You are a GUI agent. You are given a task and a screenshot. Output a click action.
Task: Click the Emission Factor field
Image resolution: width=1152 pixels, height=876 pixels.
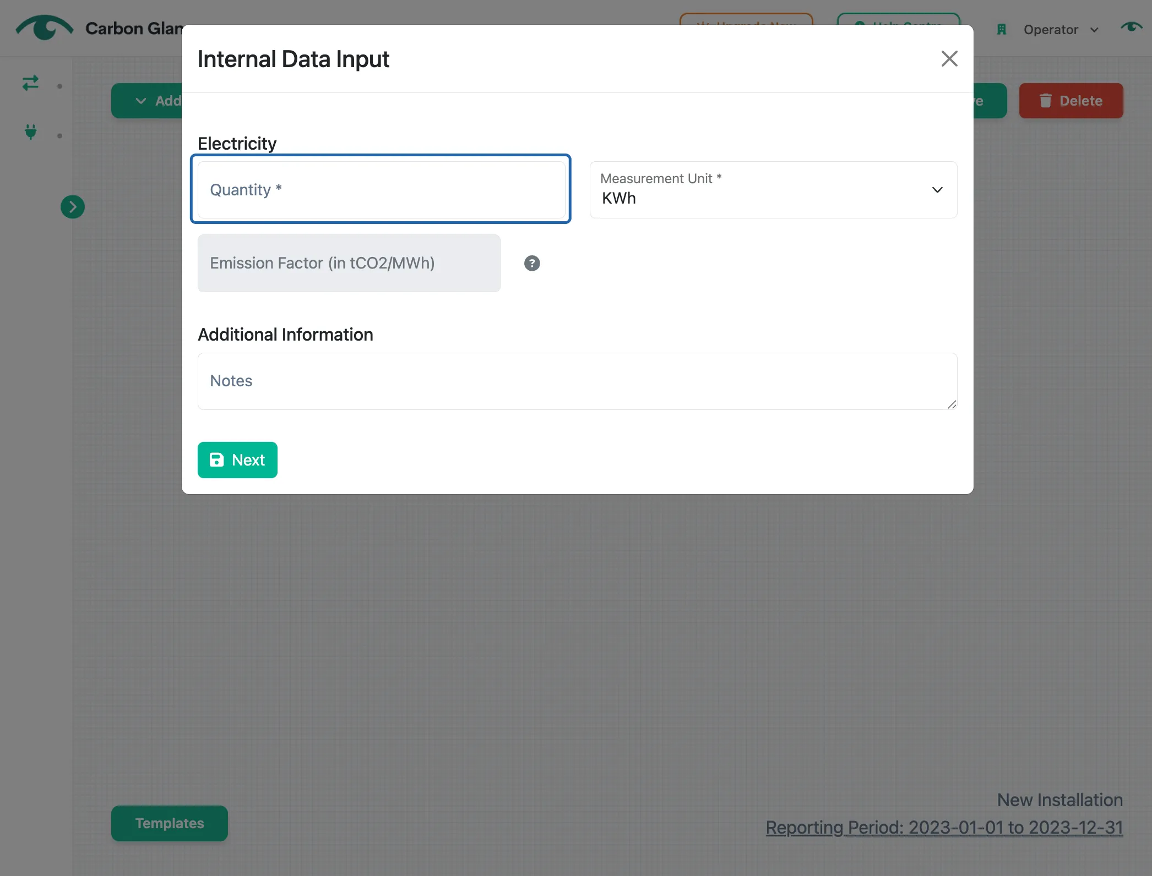click(349, 263)
